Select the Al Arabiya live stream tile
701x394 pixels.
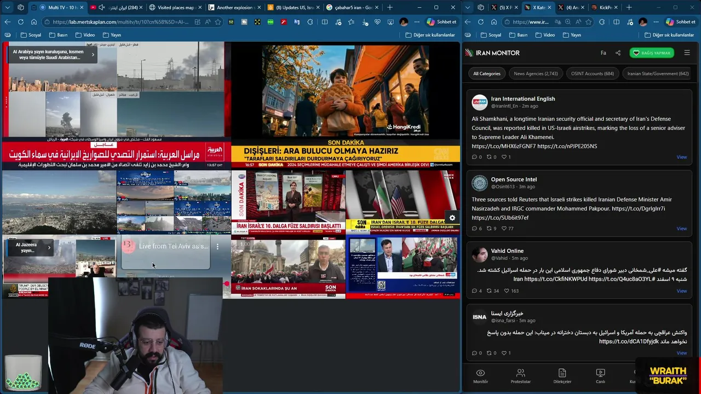116,105
